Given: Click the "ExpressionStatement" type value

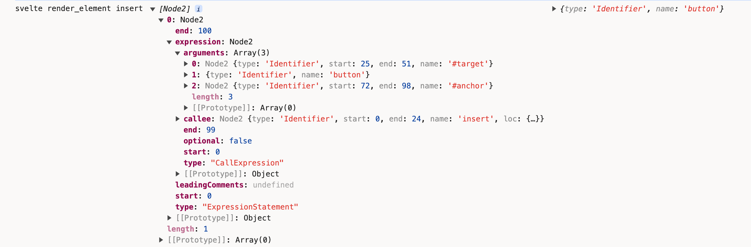Looking at the screenshot, I should pos(250,207).
